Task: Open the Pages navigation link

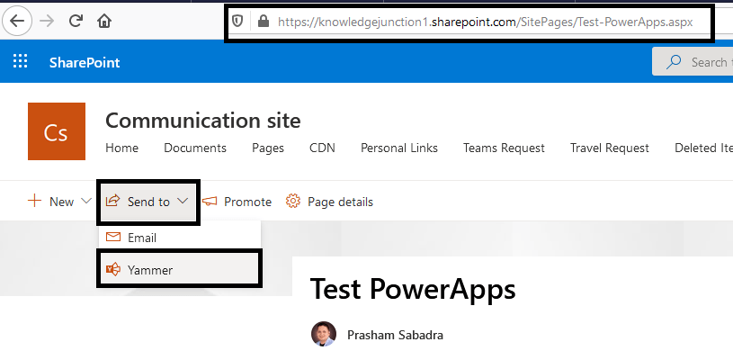Action: point(268,148)
